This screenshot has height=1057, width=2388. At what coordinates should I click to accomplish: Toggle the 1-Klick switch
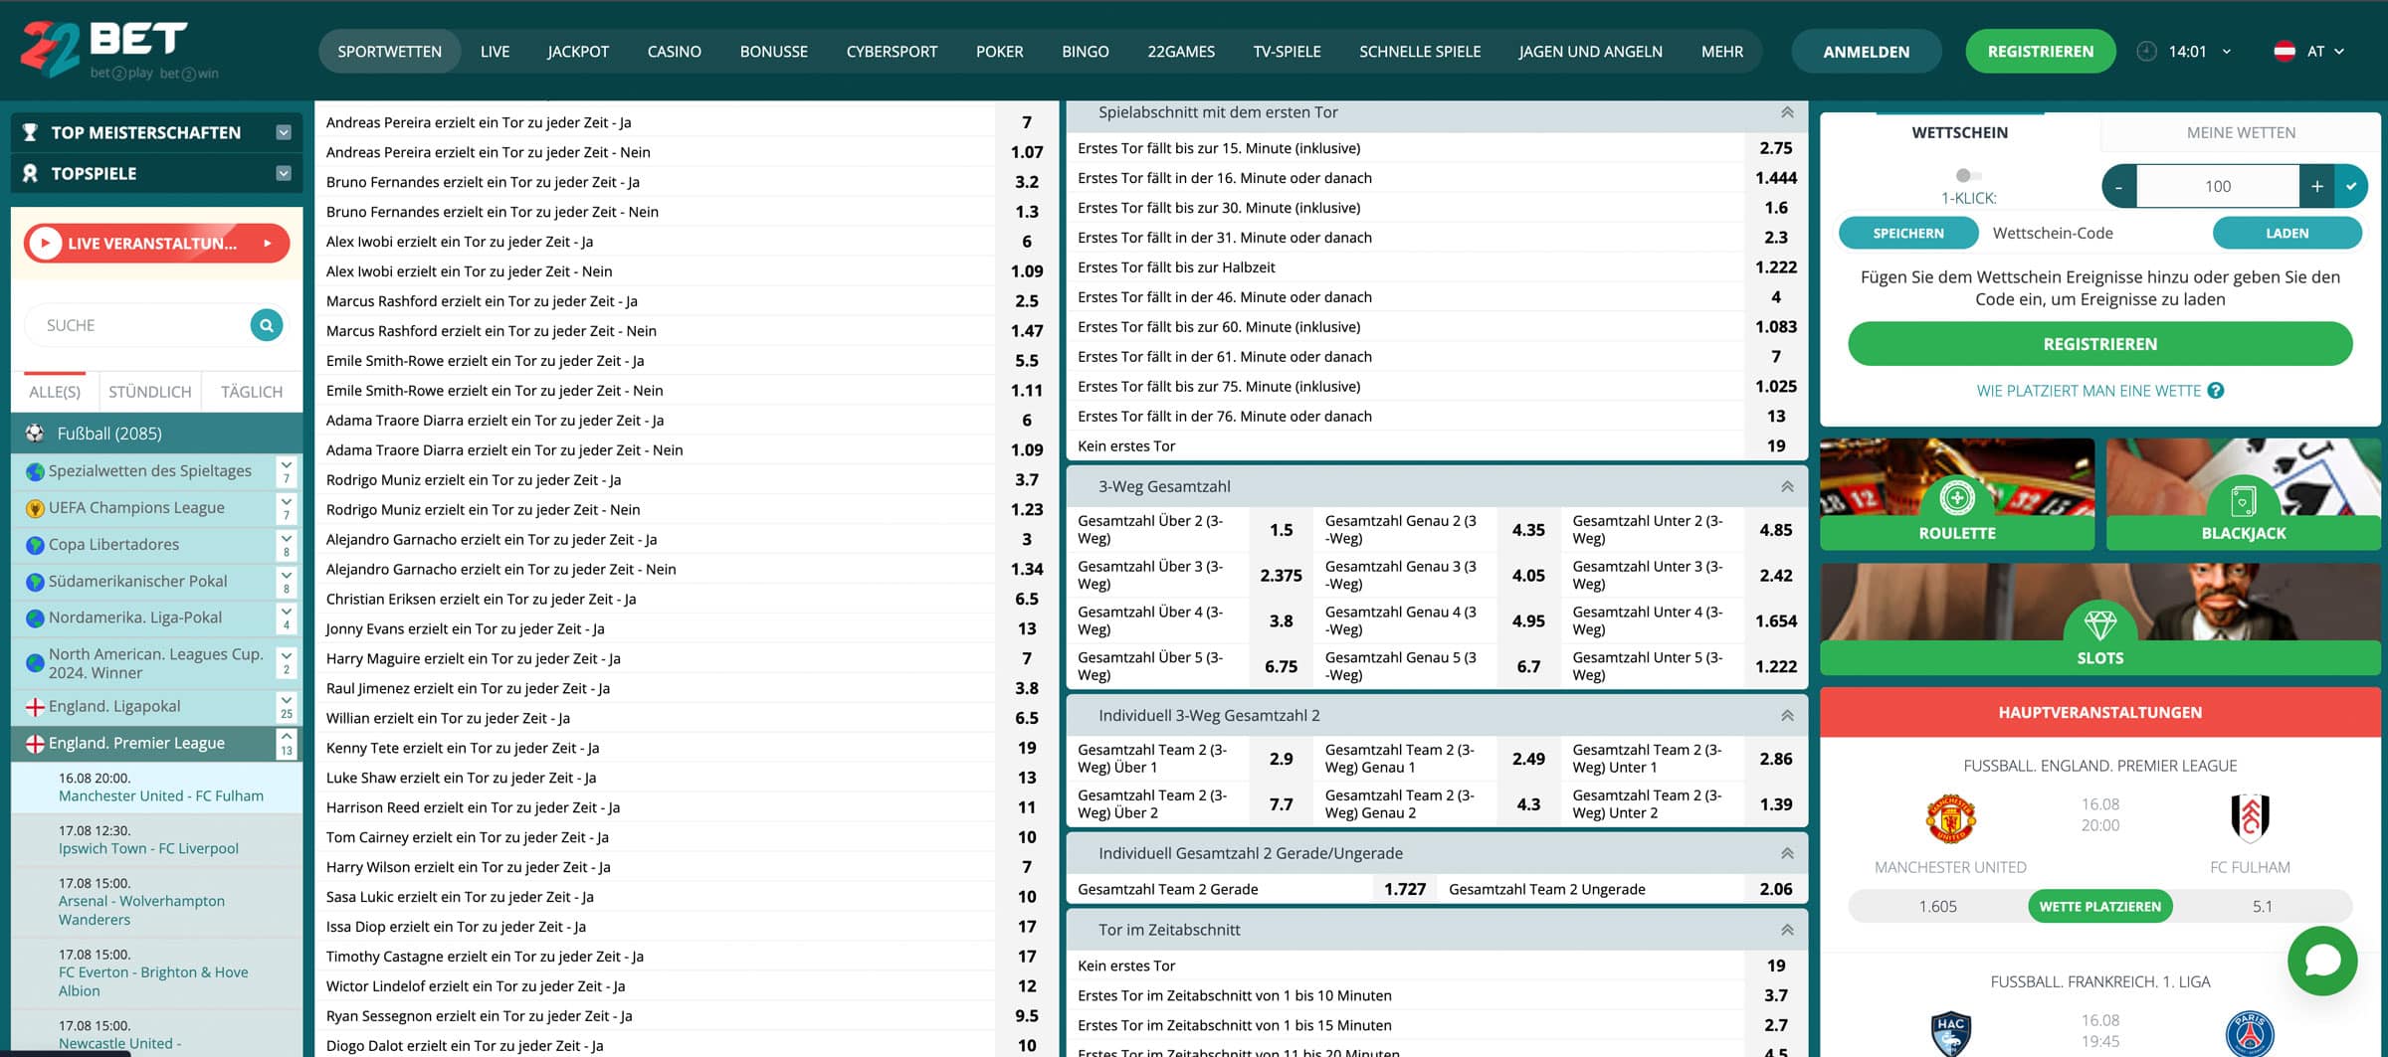coord(1967,175)
